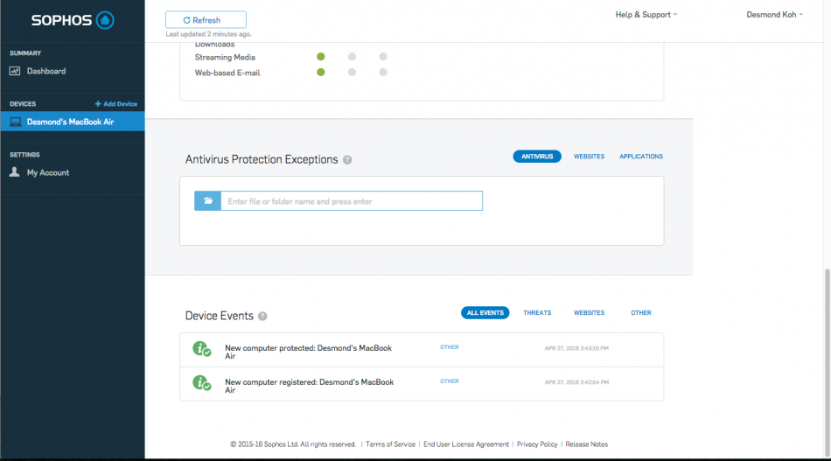This screenshot has height=461, width=831.
Task: Select the green option for Streaming Media
Action: [321, 57]
